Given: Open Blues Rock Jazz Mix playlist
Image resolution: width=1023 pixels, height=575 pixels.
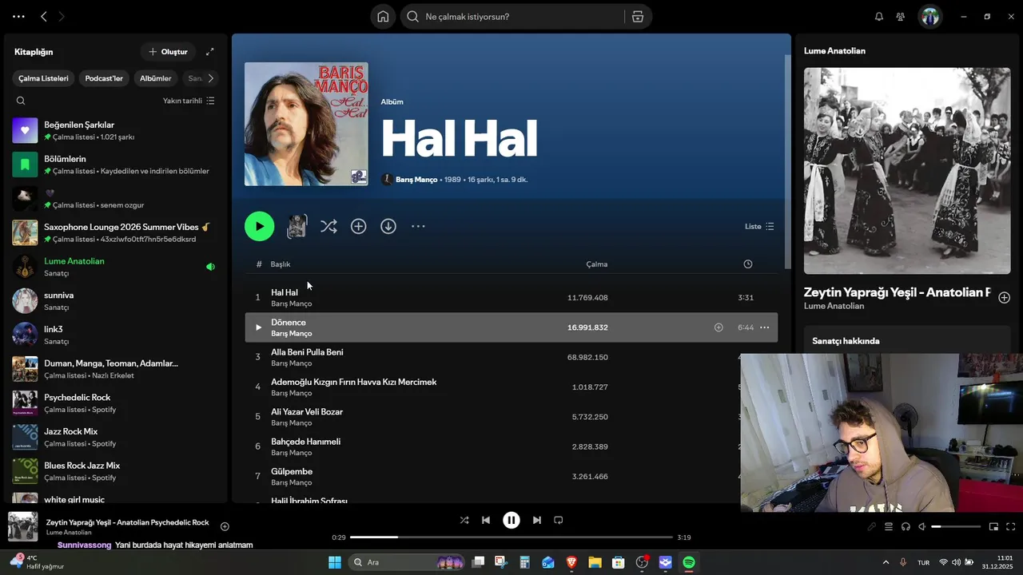Looking at the screenshot, I should tap(116, 471).
